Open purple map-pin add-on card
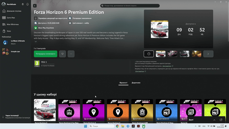The width and height of the screenshot is (229, 129). (94, 111)
